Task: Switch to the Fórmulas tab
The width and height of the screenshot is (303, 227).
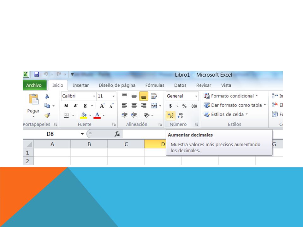Action: point(155,85)
